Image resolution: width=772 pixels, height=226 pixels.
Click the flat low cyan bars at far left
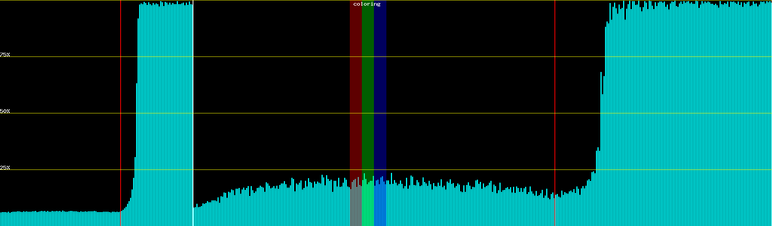(x=60, y=219)
